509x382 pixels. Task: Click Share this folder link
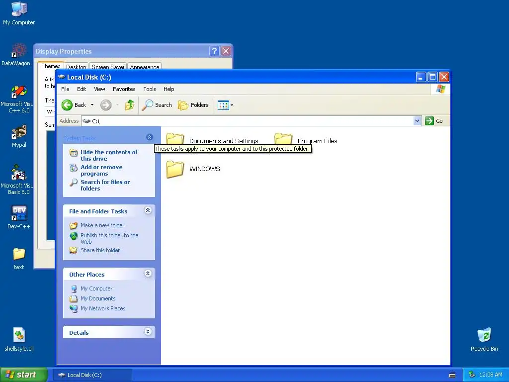(100, 250)
